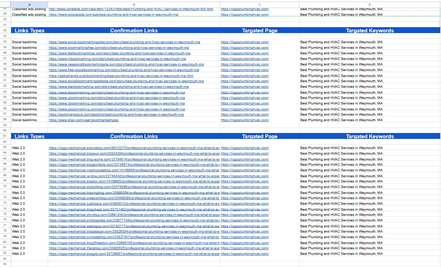
Task: Open the riggs-mechanical.blogoxo.com link
Action: coord(134,154)
